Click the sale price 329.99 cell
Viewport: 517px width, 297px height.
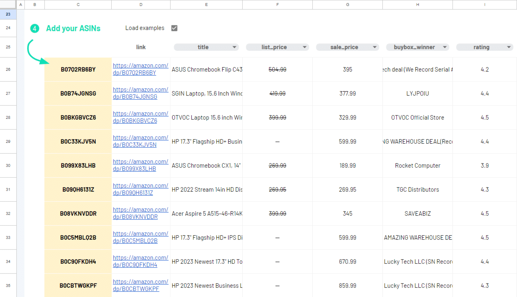tap(348, 118)
